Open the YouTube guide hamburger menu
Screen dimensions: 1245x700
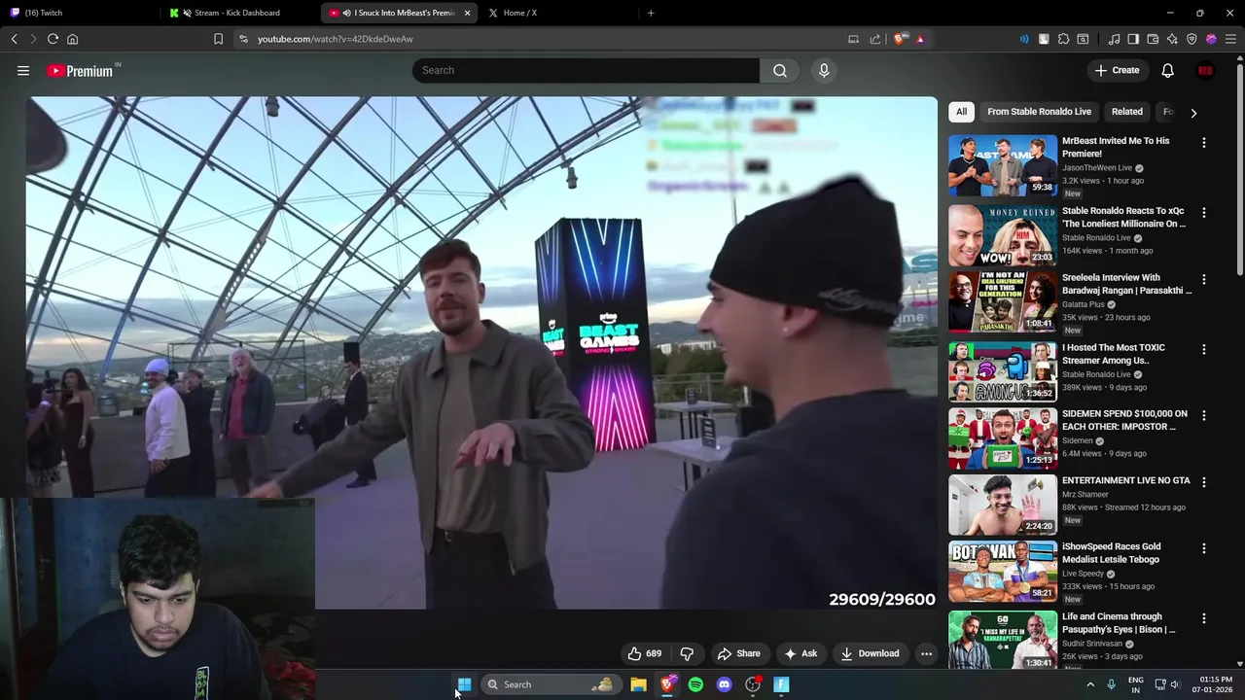click(x=23, y=70)
